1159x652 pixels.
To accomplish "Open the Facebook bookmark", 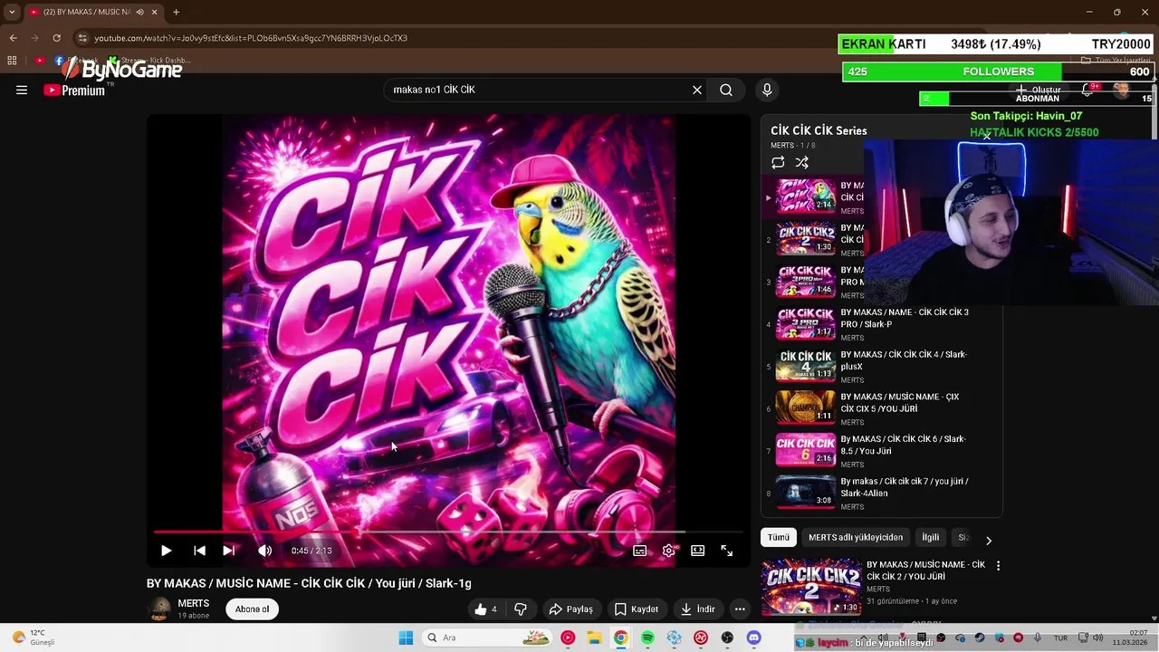I will tap(76, 61).
